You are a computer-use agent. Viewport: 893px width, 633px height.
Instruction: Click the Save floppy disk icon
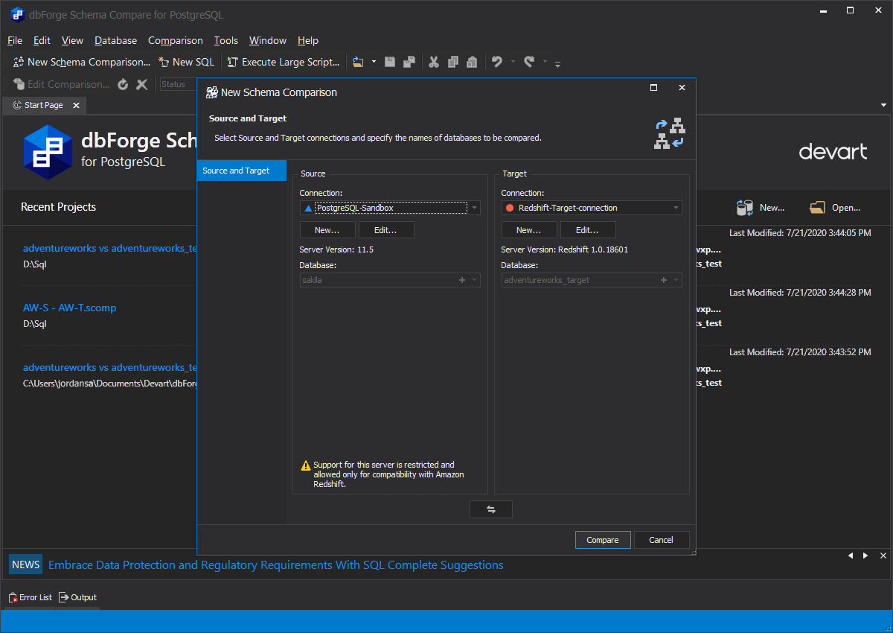(390, 62)
